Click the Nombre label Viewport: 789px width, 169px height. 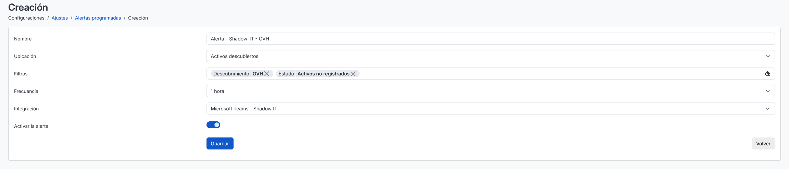coord(23,39)
